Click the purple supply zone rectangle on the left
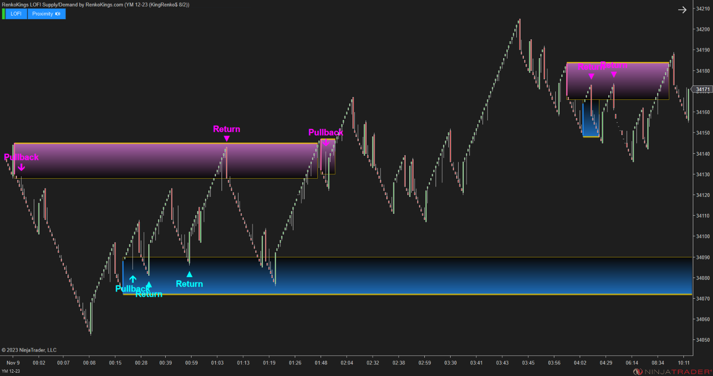Viewport: 713px width, 376px height. 141,159
